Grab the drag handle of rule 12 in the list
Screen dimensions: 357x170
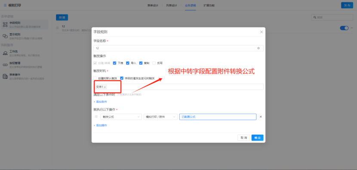pyautogui.click(x=58, y=28)
